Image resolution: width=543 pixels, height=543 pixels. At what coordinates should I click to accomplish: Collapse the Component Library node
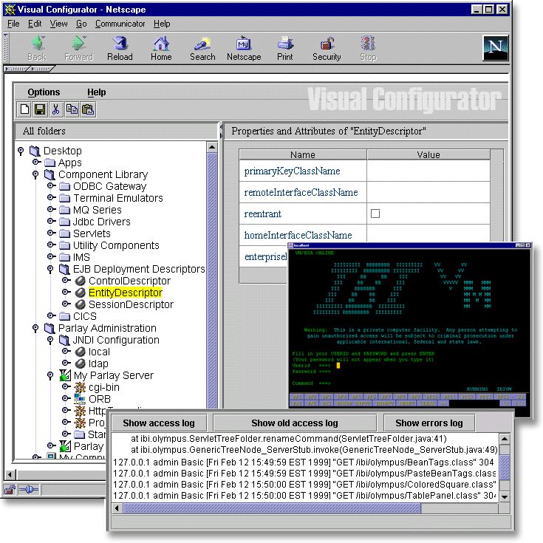pyautogui.click(x=35, y=174)
